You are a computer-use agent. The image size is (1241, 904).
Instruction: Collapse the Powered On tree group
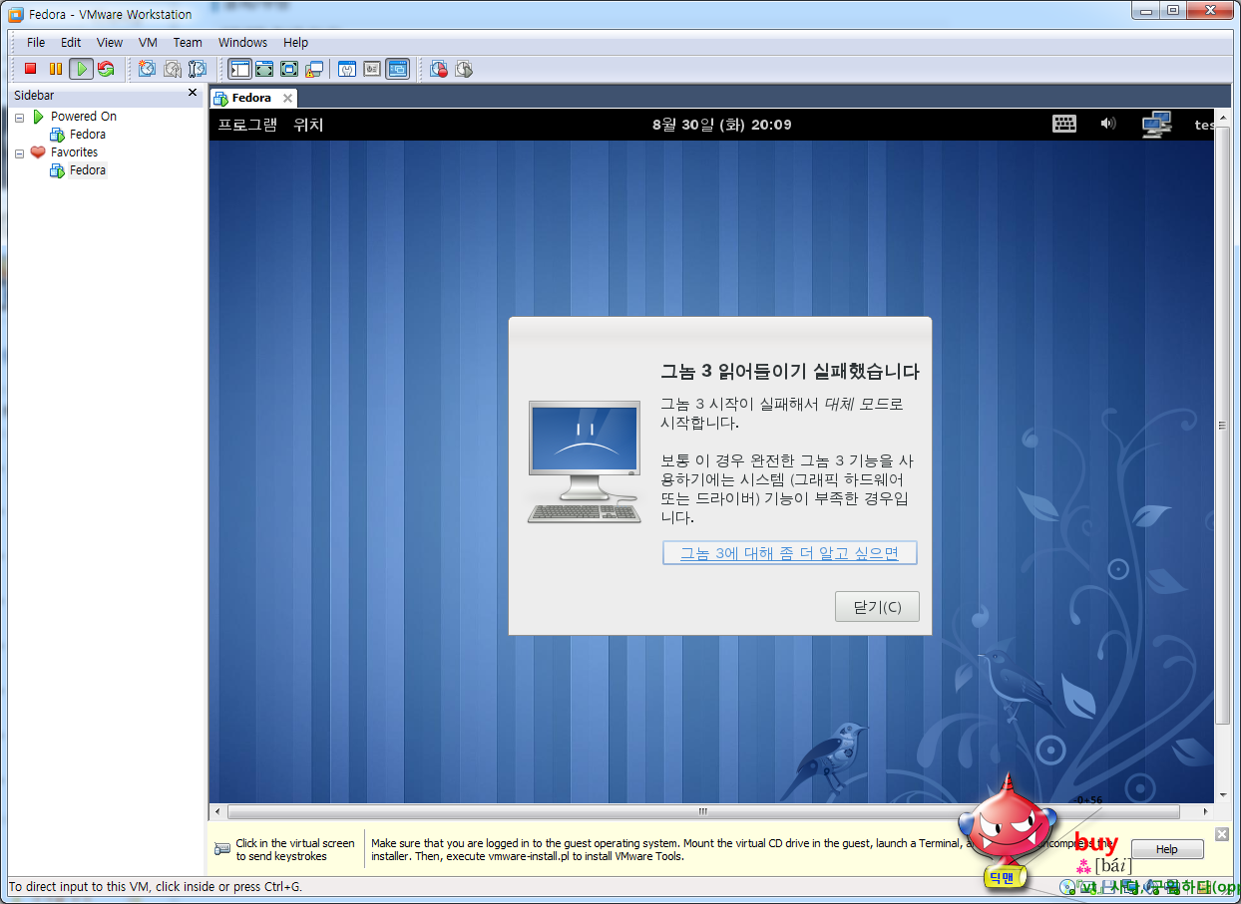coord(19,117)
